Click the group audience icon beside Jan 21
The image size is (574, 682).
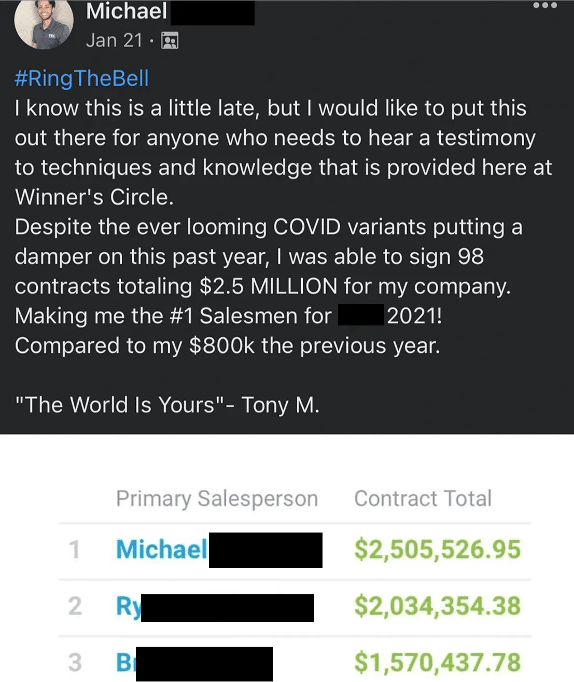(x=170, y=40)
